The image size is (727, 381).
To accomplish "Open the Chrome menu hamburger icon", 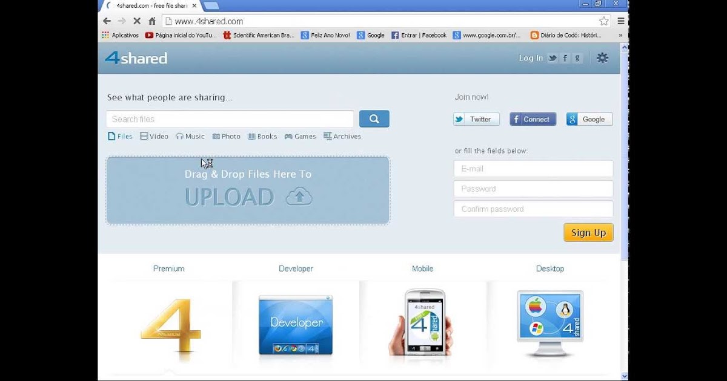I will click(x=620, y=21).
